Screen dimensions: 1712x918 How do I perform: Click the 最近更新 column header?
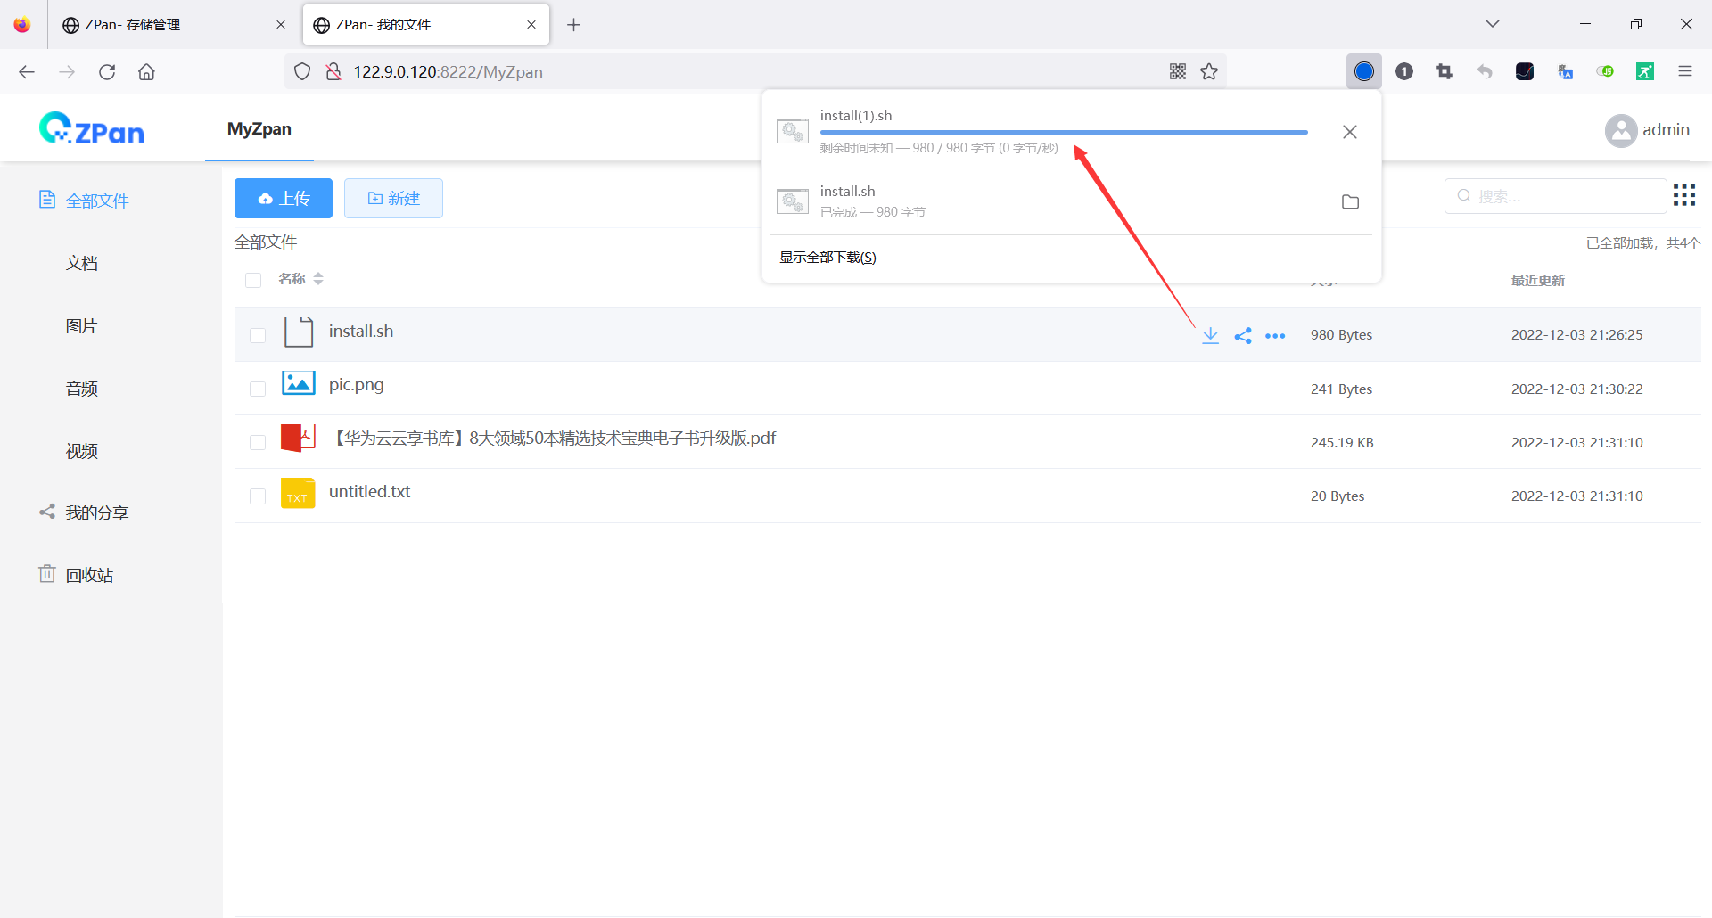coord(1537,281)
